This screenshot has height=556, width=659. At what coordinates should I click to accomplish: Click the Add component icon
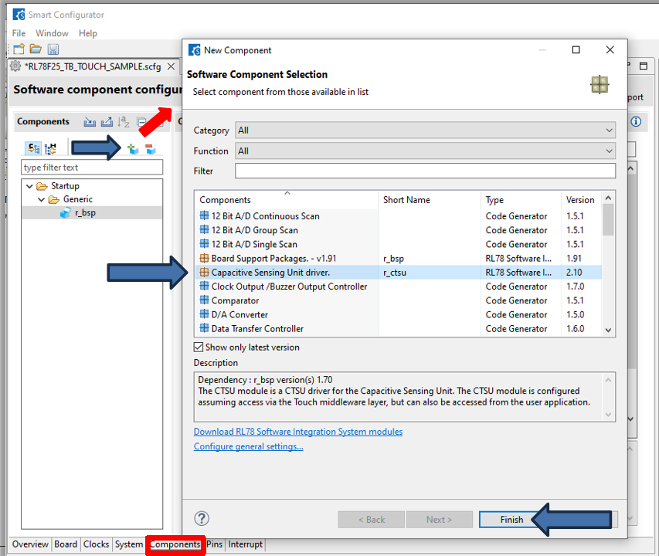point(133,148)
